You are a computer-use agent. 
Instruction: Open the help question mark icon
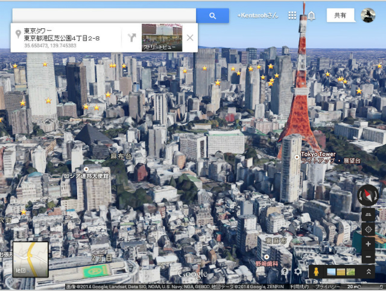pyautogui.click(x=285, y=272)
